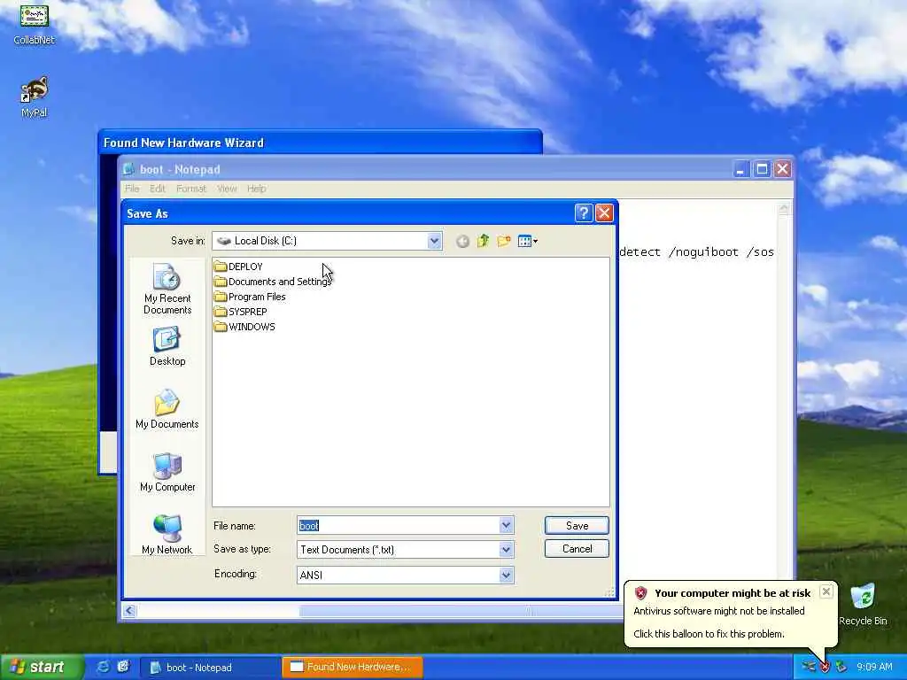Launch Internet Explorer from the quick launch
The width and height of the screenshot is (907, 680).
(103, 667)
